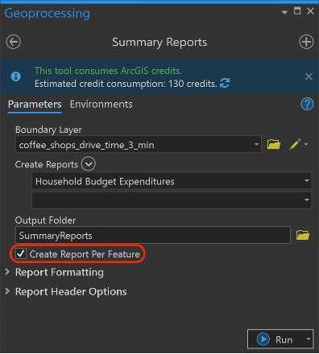The width and height of the screenshot is (319, 354).
Task: Toggle Create Report Per Feature checkbox
Action: coord(21,253)
